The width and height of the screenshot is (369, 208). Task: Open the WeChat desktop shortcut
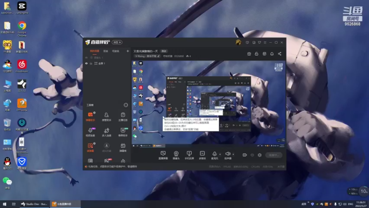(x=7, y=183)
